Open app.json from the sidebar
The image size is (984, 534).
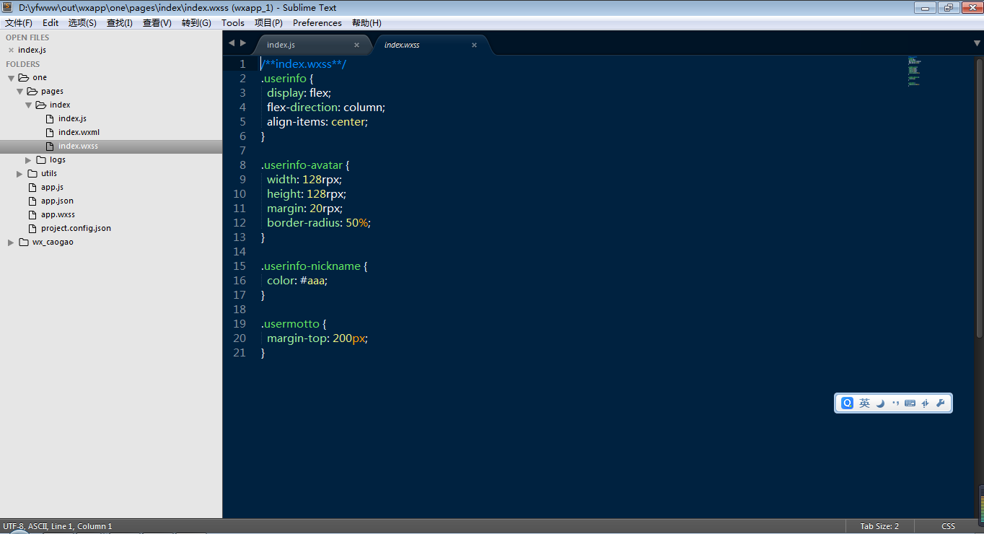(x=57, y=201)
